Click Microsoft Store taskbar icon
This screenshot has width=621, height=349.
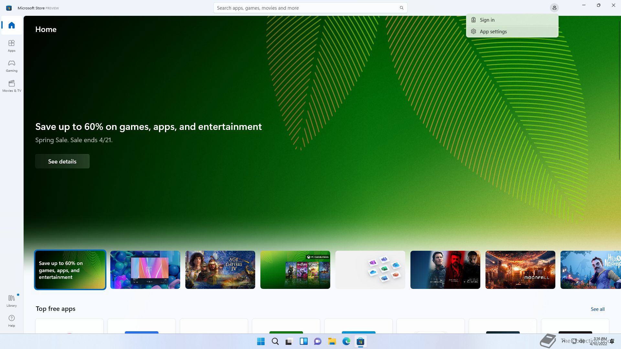(x=360, y=342)
